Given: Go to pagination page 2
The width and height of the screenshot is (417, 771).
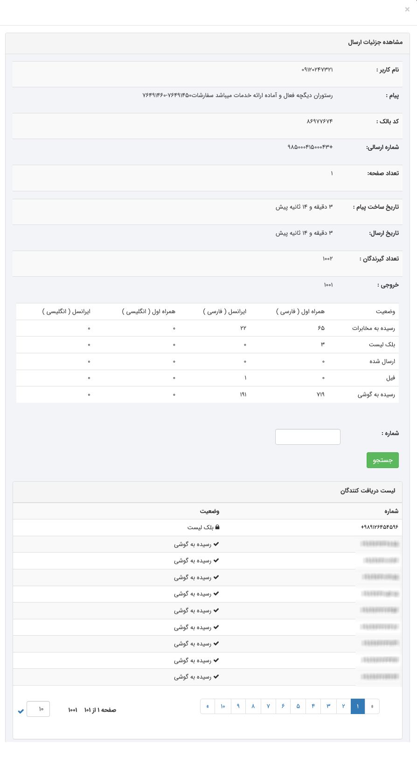Looking at the screenshot, I should (343, 706).
